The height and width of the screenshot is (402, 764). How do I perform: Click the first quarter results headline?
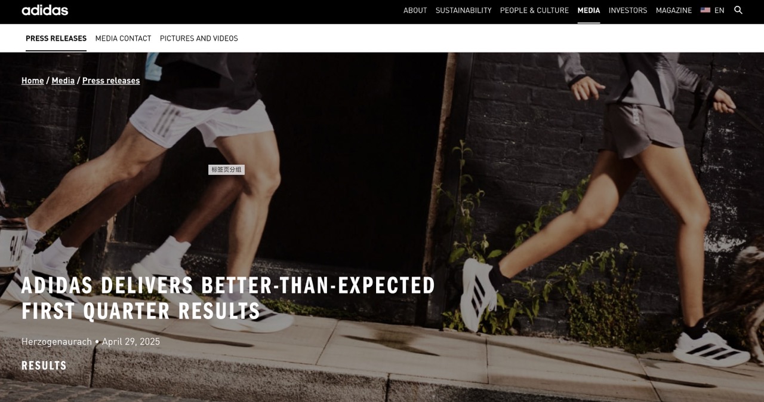click(229, 298)
